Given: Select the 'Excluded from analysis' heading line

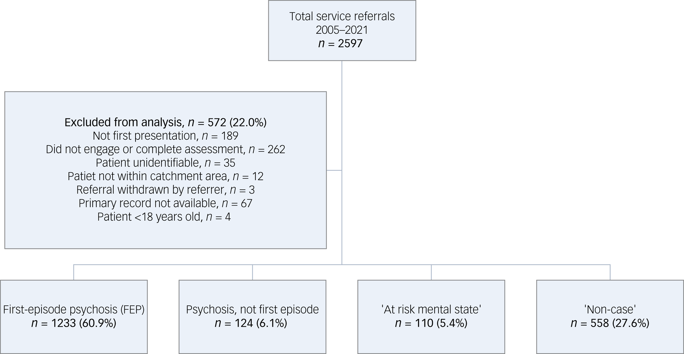Looking at the screenshot, I should click(165, 122).
